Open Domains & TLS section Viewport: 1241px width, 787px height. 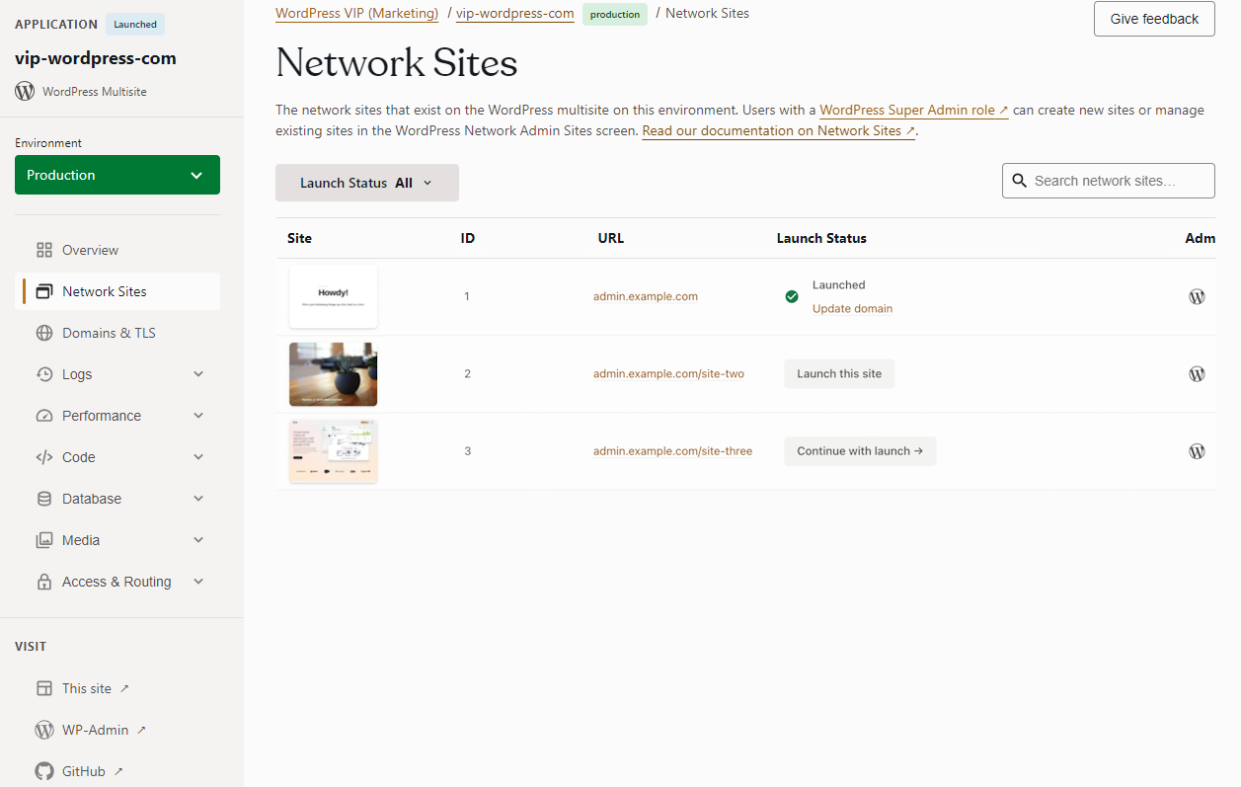pyautogui.click(x=117, y=333)
